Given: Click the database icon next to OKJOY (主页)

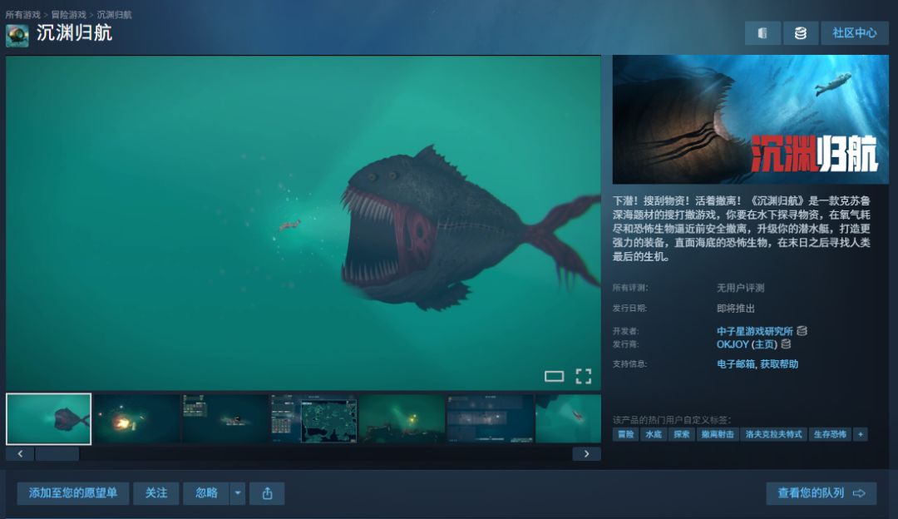Looking at the screenshot, I should point(786,344).
